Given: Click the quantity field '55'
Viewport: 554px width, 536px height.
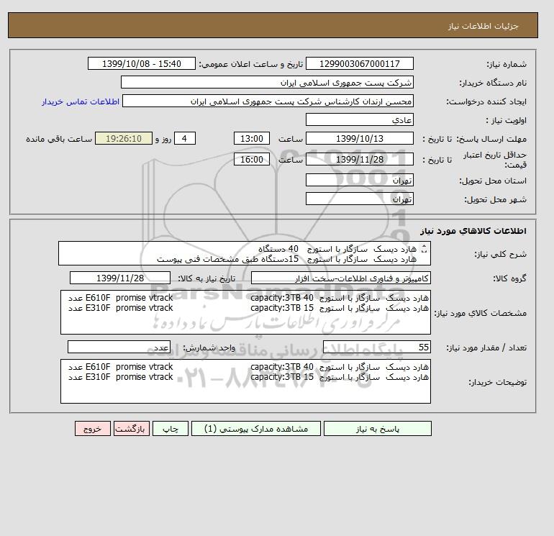Looking at the screenshot, I should point(377,347).
